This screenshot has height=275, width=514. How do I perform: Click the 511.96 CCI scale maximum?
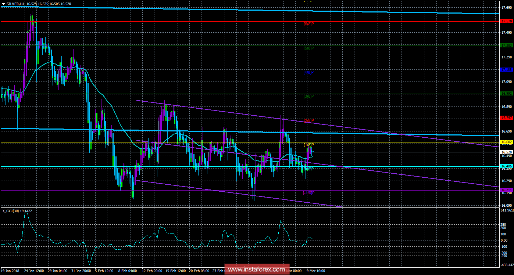[507, 210]
